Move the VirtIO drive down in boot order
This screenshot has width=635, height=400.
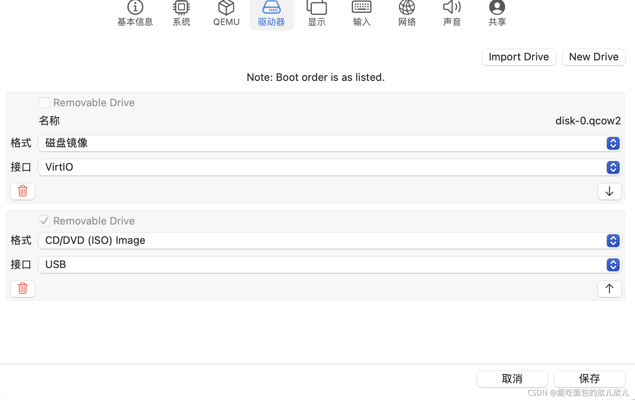[x=609, y=191]
